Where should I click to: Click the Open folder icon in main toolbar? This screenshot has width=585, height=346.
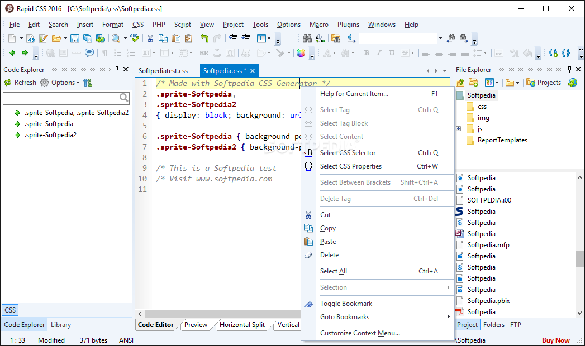(56, 39)
